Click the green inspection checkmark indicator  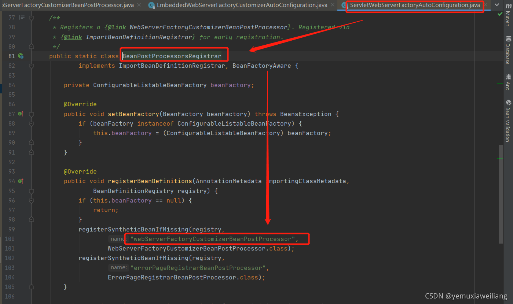coord(500,14)
